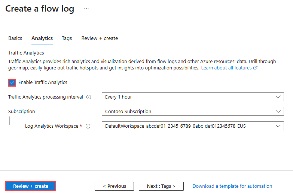The height and width of the screenshot is (196, 293).
Task: Uncheck Enable Traffic Analytics checkbox
Action: point(12,83)
